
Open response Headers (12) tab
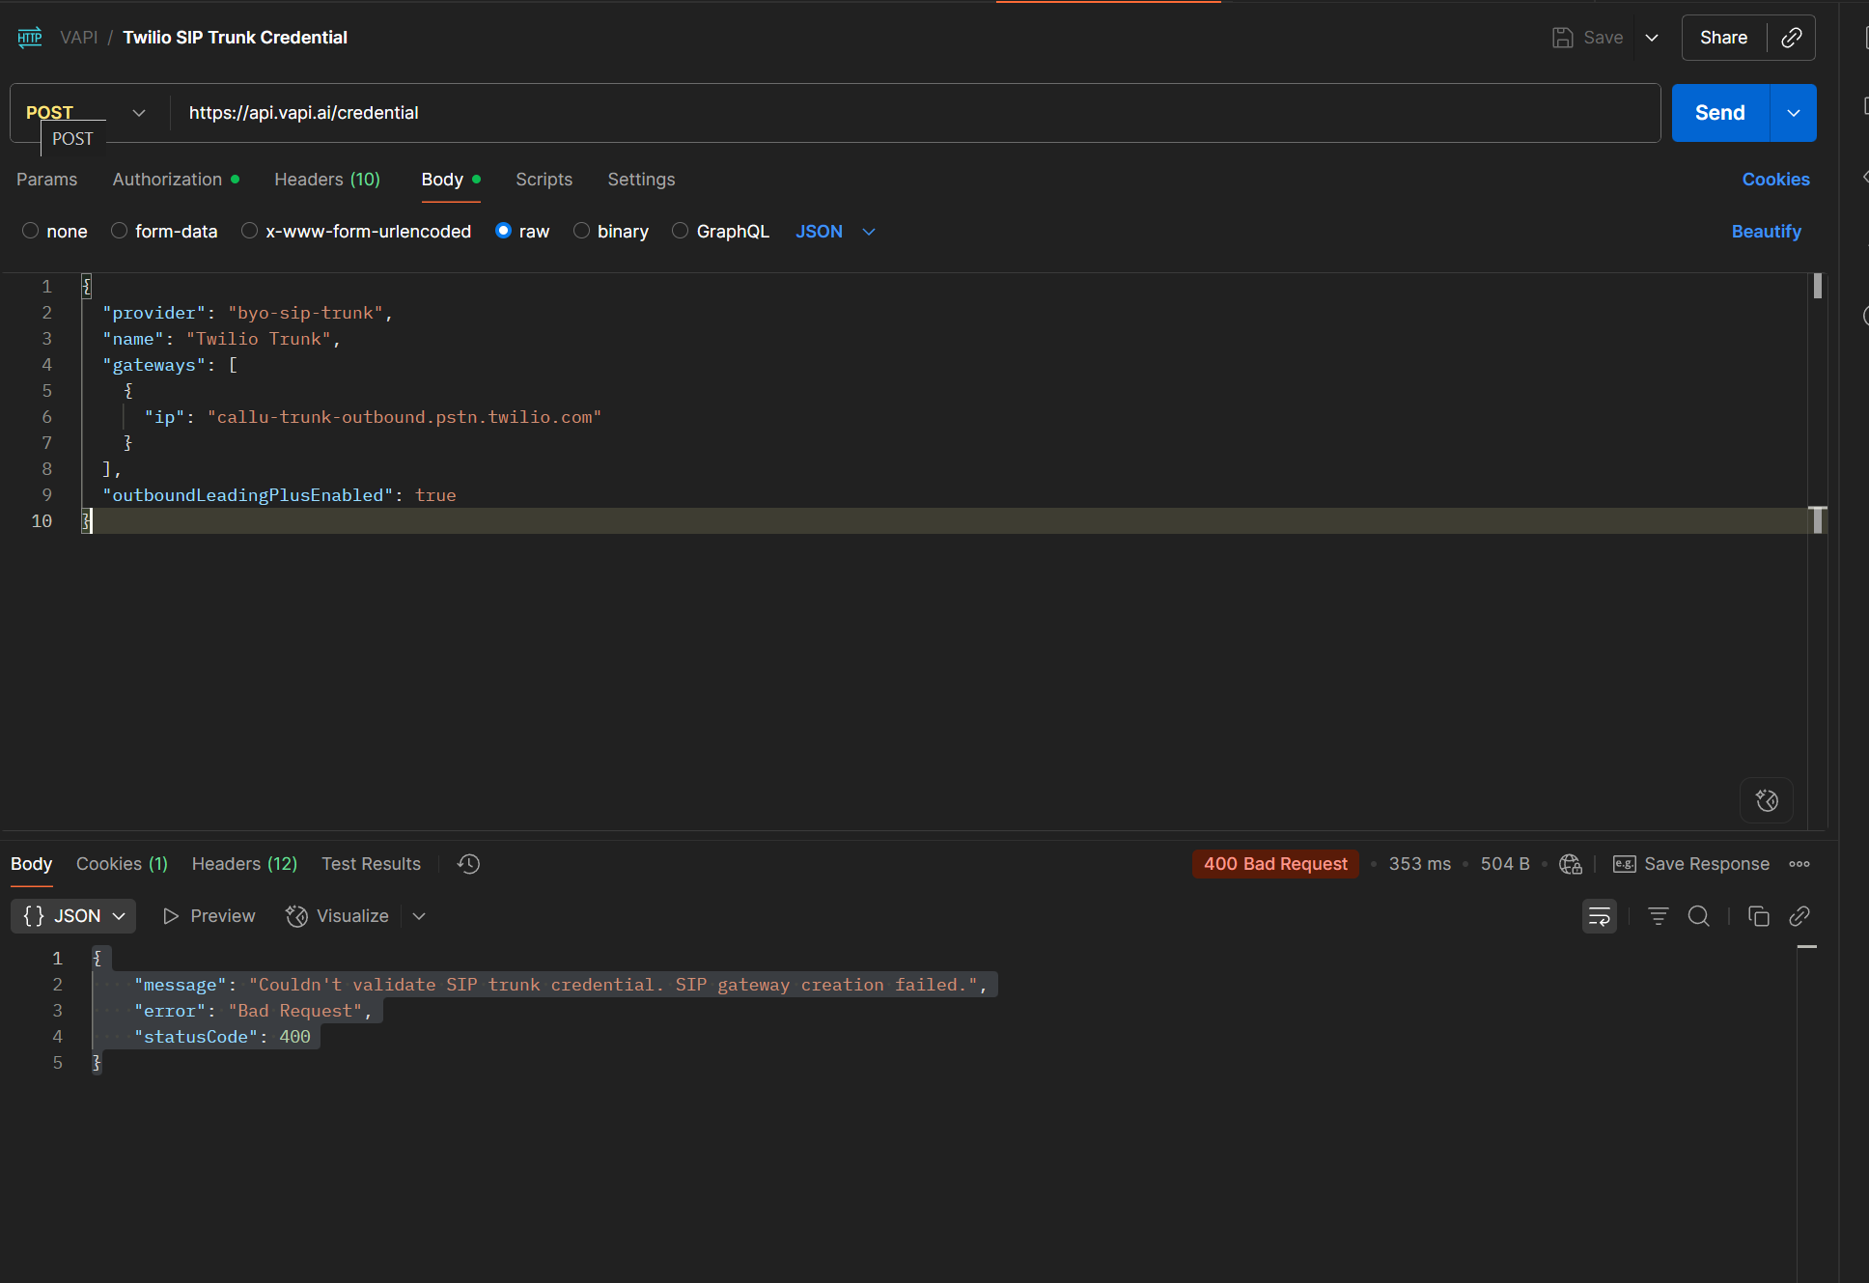click(x=244, y=864)
